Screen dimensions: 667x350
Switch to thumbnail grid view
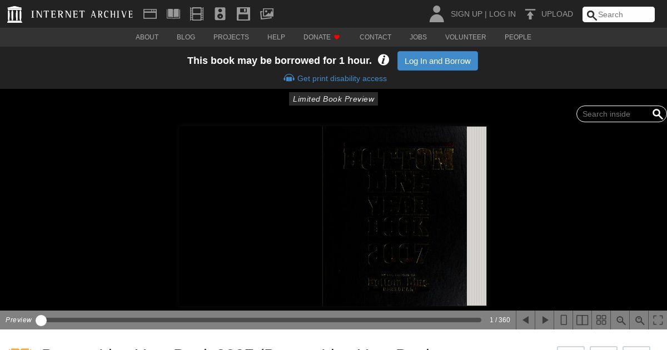[x=601, y=320]
